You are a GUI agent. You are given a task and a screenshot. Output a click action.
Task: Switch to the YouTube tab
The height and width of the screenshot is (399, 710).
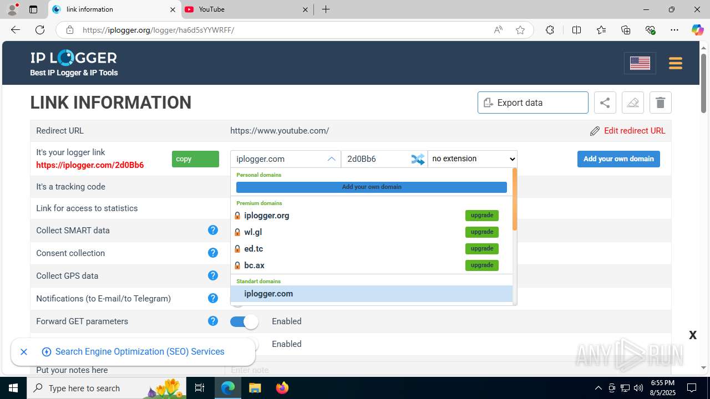[247, 9]
